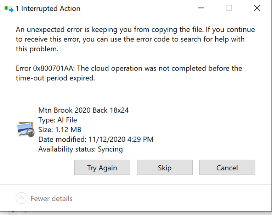Image resolution: width=272 pixels, height=215 pixels.
Task: Click the time-out period expired text line
Action: tap(55, 78)
